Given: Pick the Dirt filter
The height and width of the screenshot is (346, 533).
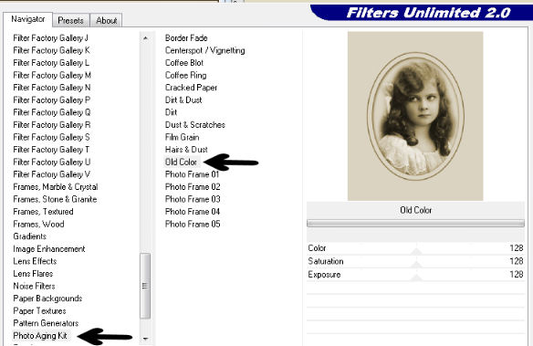Looking at the screenshot, I should [171, 112].
